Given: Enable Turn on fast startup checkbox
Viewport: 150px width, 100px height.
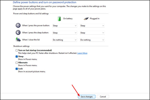Looking at the screenshot, I should click(17, 50).
